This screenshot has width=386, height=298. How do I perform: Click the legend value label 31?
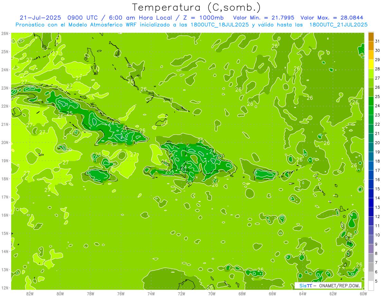click(378, 41)
